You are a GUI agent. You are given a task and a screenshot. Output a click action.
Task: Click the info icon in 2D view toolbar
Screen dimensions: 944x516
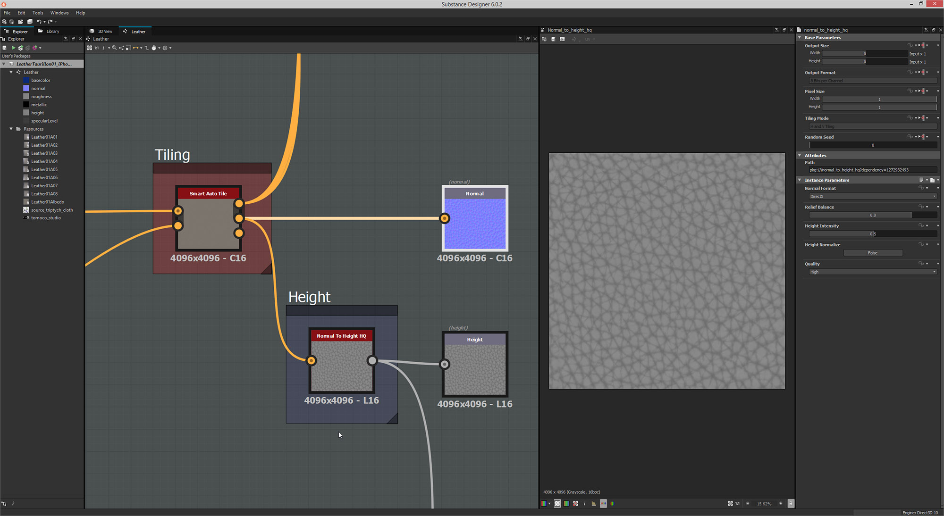pos(584,503)
